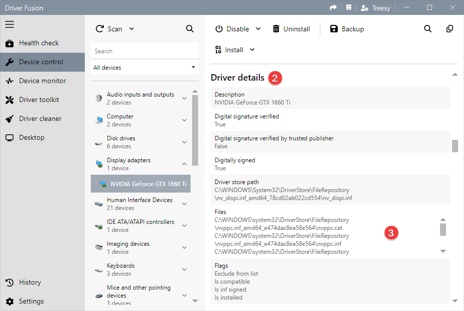
Task: Click the Display adapters category icon
Action: pos(99,164)
